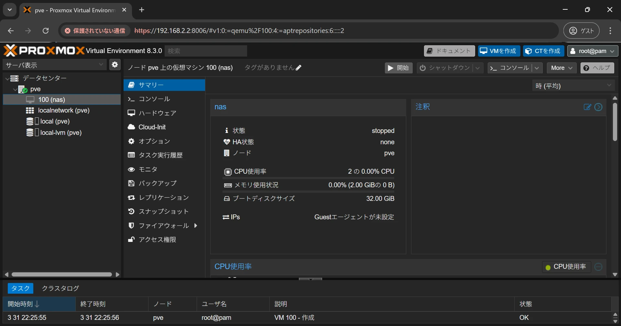Expand the Firewall submenu arrow
The width and height of the screenshot is (621, 326).
point(196,226)
